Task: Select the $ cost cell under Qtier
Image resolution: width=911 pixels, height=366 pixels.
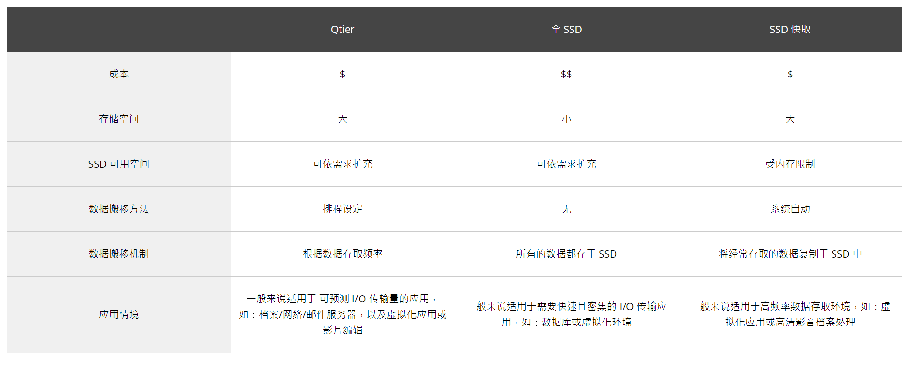Action: coord(342,74)
